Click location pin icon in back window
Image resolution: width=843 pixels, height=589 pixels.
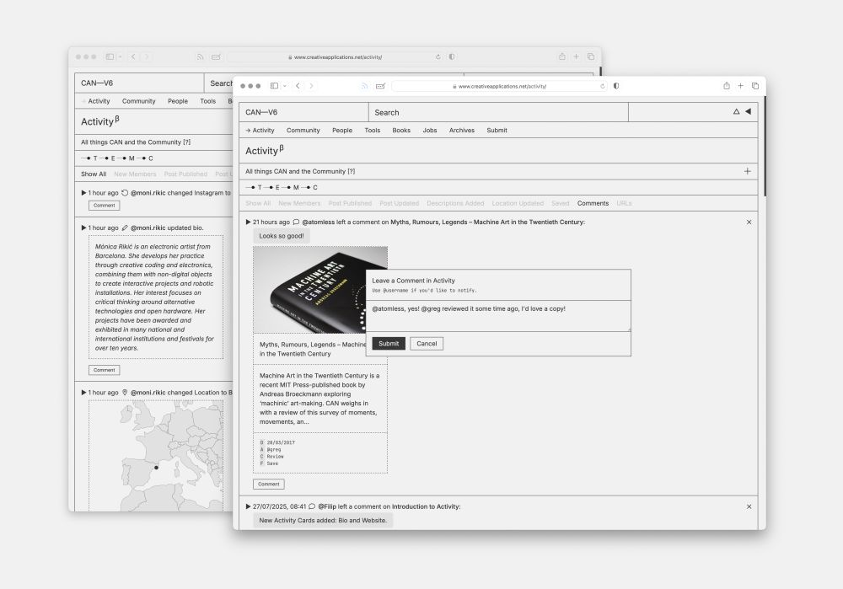[125, 393]
